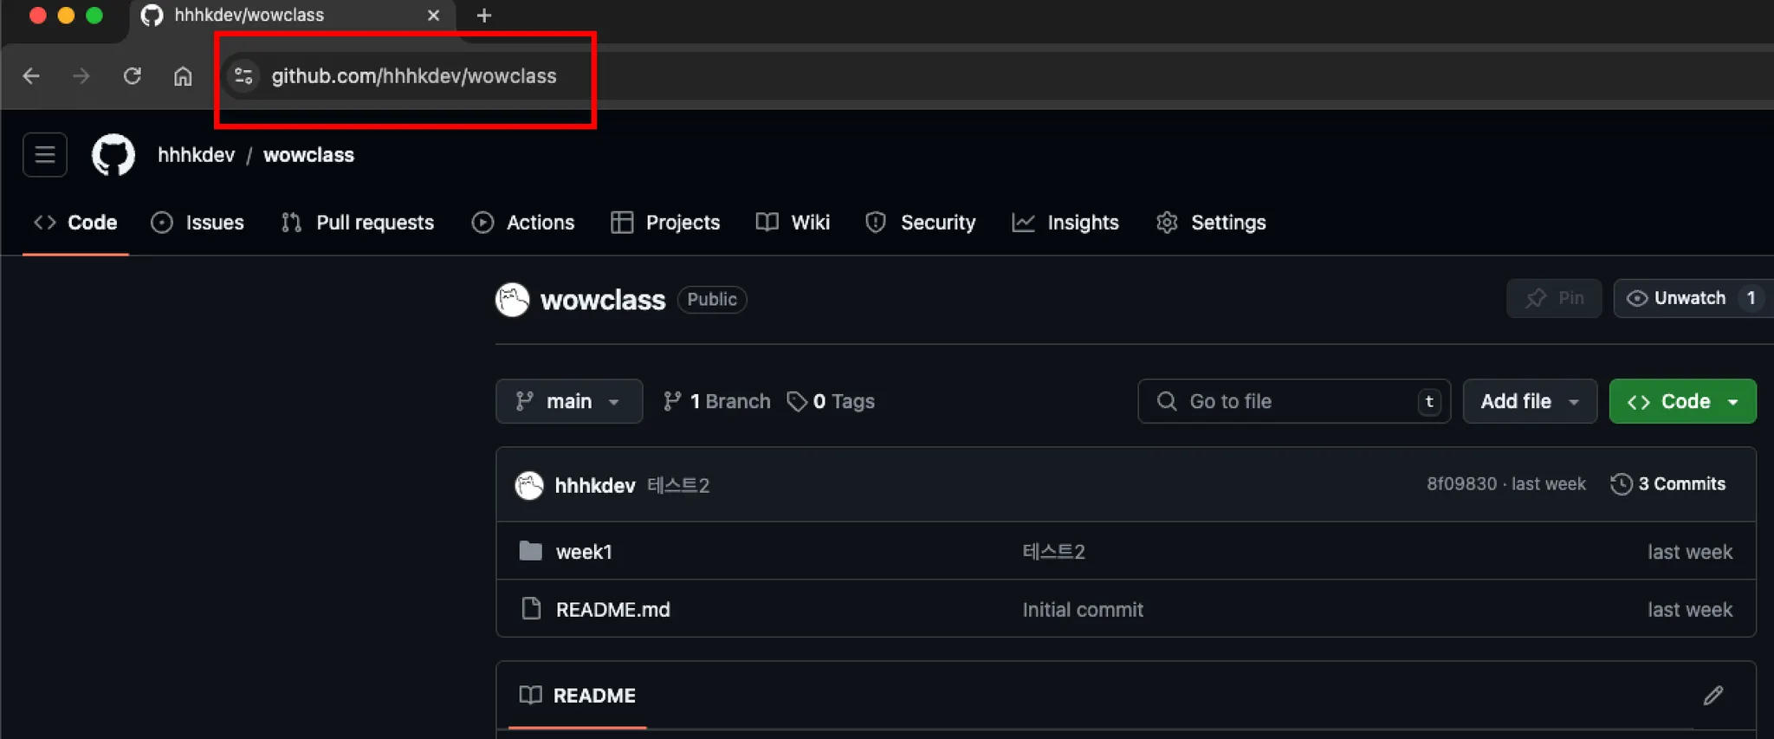Go to the Actions tab
This screenshot has width=1774, height=739.
pyautogui.click(x=523, y=223)
